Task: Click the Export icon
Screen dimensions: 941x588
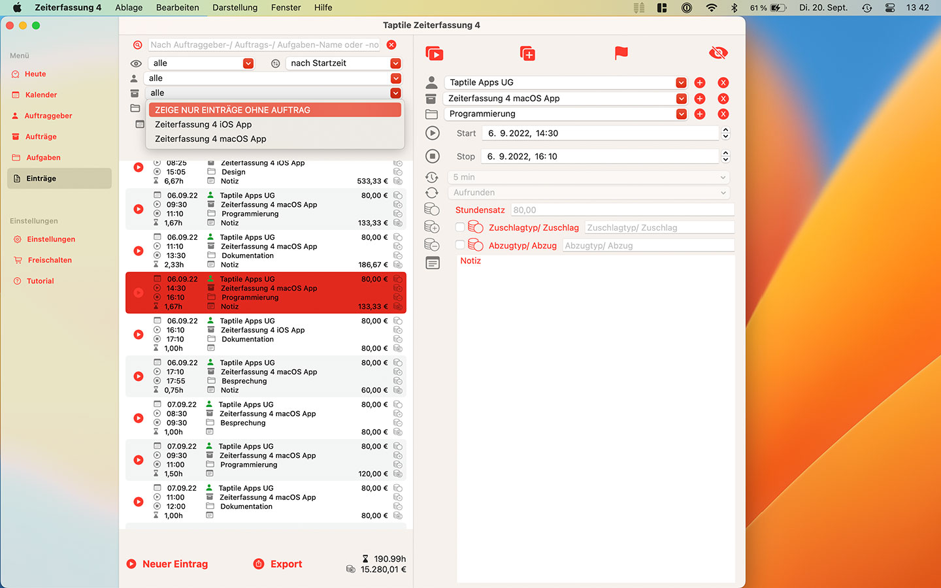Action: [x=259, y=564]
